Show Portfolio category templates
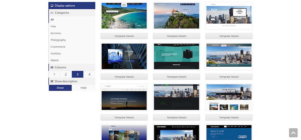This screenshot has height=140, width=301. [72, 54]
